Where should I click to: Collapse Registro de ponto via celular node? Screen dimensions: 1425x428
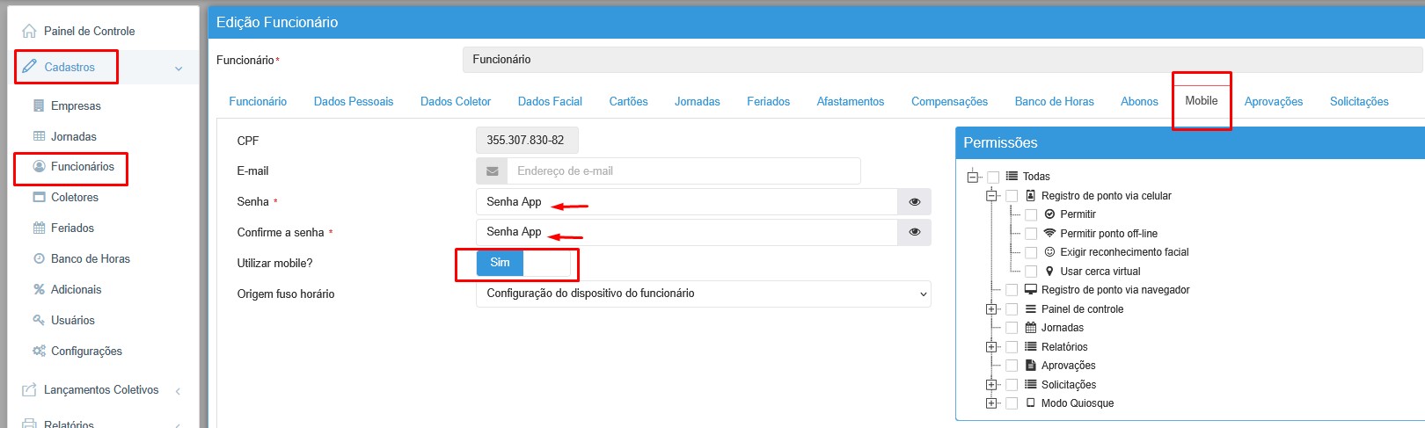[991, 196]
